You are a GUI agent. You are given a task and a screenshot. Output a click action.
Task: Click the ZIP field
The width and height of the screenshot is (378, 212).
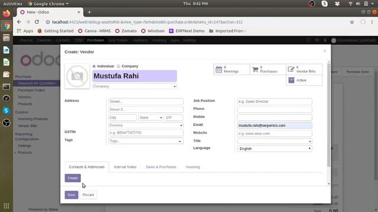pyautogui.click(x=174, y=118)
